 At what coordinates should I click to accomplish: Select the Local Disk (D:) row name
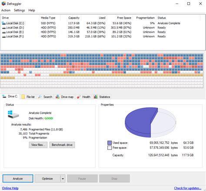[15, 28]
